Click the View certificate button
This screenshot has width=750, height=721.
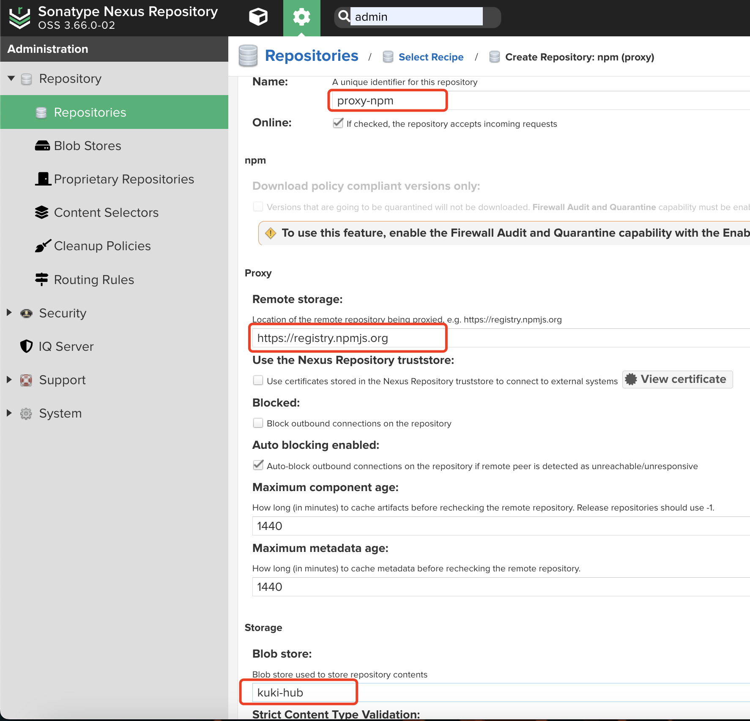(x=677, y=379)
